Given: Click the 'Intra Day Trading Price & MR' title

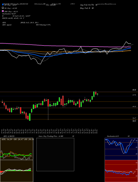Looking at the screenshot, I should (51, 136).
